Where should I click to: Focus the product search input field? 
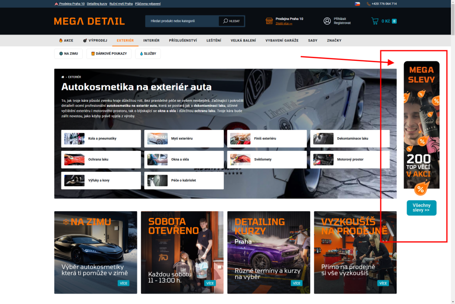pyautogui.click(x=182, y=21)
